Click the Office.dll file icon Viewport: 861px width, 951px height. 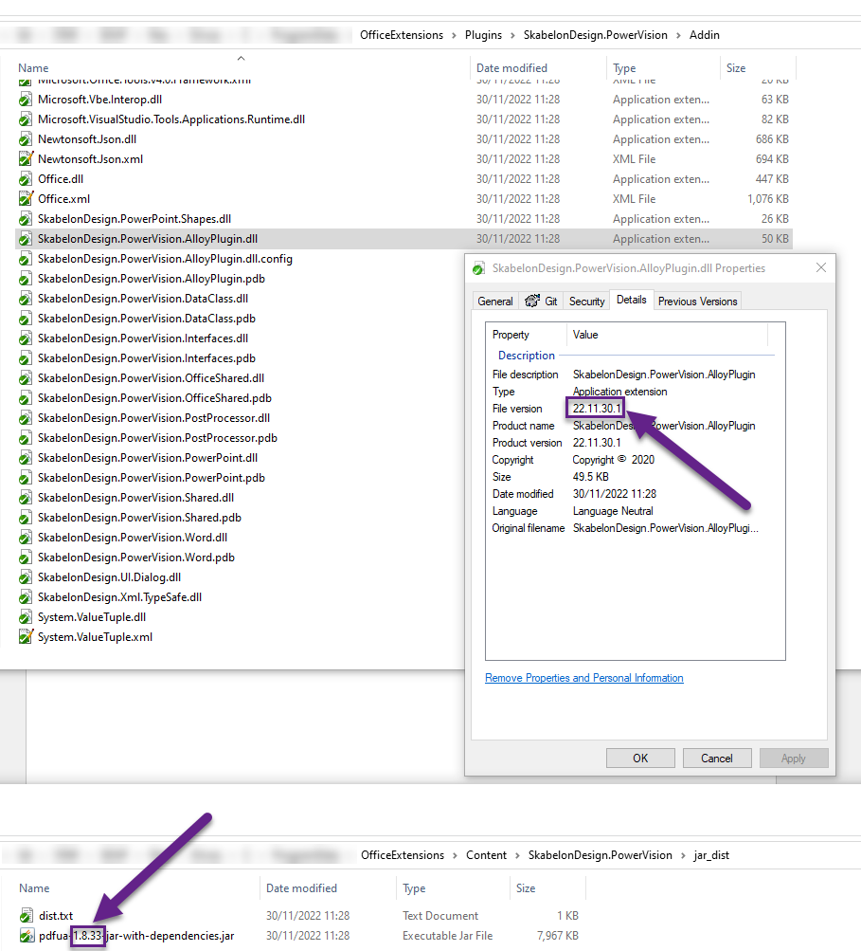click(x=26, y=179)
